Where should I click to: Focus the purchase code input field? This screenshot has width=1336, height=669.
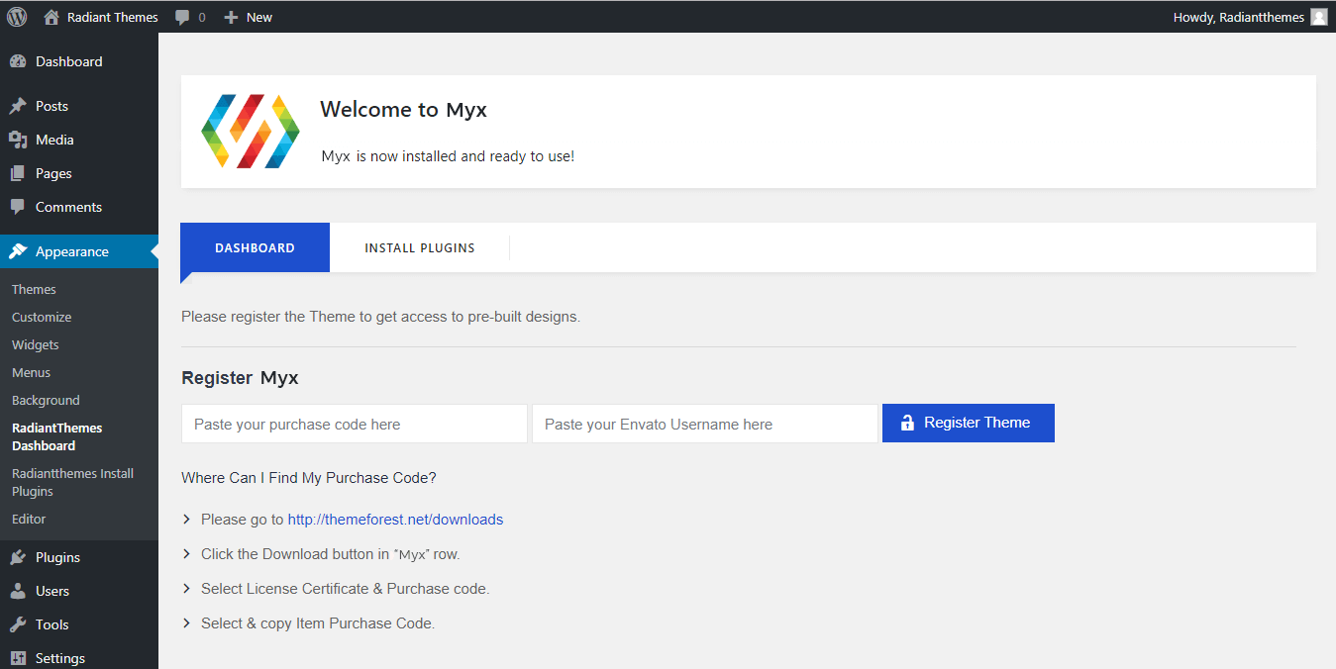tap(354, 424)
